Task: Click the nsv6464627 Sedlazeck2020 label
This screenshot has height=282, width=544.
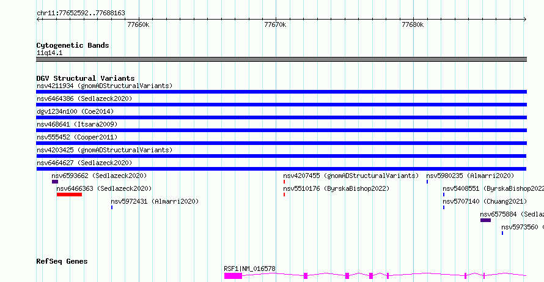Action: click(84, 163)
